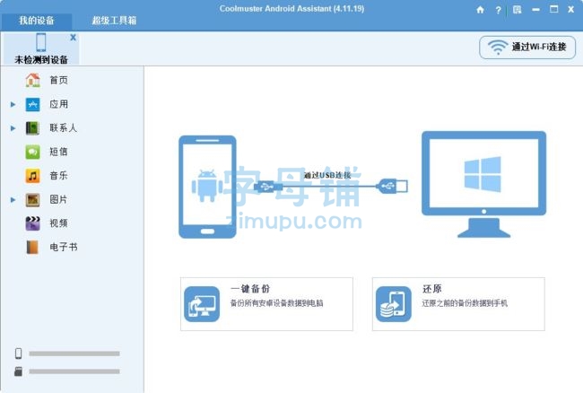This screenshot has height=393, width=583.
Task: Click the 一键备份 backup icon
Action: click(202, 304)
